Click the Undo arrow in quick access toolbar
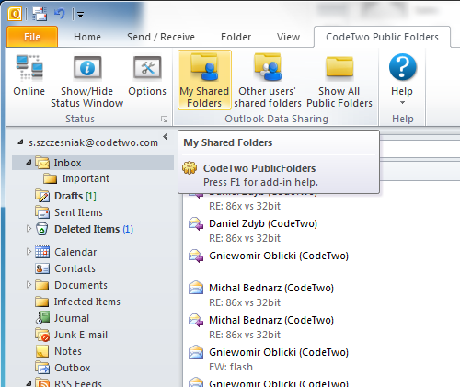The width and height of the screenshot is (460, 387). (x=60, y=14)
